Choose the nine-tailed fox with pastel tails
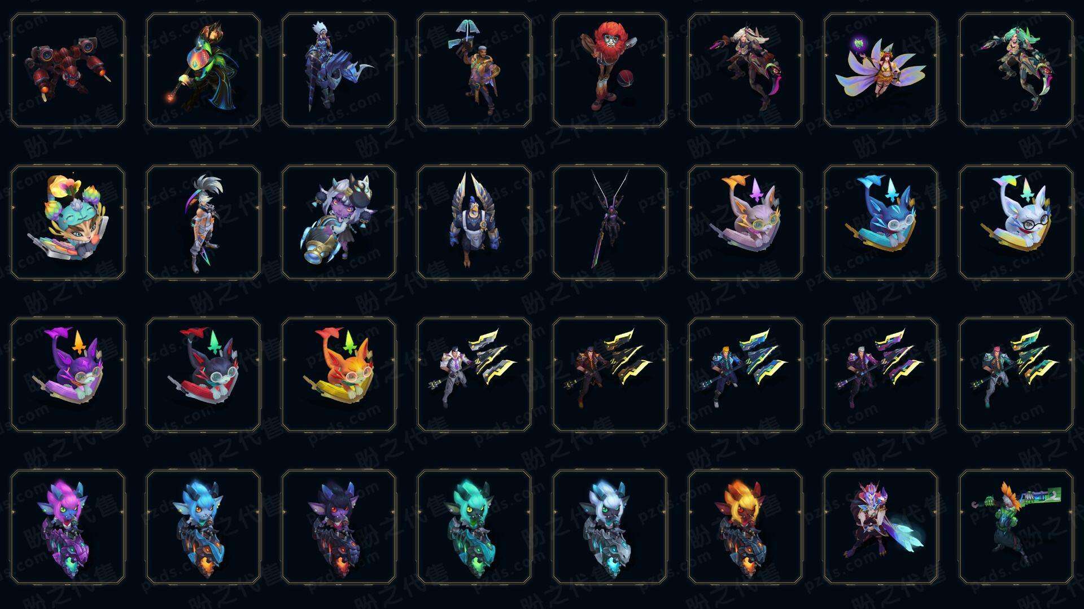1084x609 pixels. pos(881,70)
